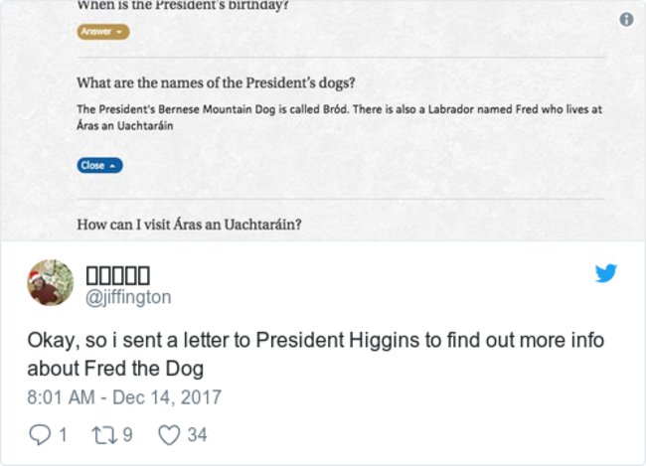
Task: Click the Áras an Uachtaráin text in the dogs answer
Action: pos(124,127)
